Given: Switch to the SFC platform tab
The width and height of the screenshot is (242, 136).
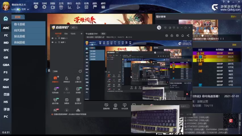Looking at the screenshot, I should (x=6, y=50).
